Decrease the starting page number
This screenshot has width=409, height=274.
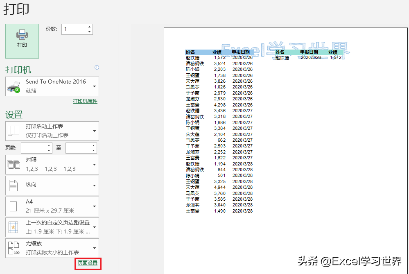pos(49,151)
